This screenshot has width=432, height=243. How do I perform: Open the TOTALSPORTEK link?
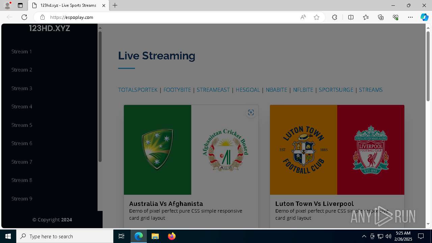(138, 90)
